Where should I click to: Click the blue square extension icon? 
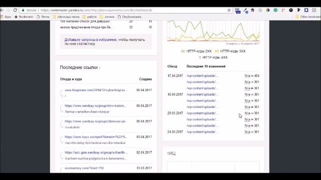coord(306,10)
